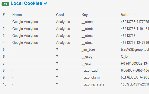The height and width of the screenshot is (94, 149).
Task: Click the __utmz key cell
Action: tap(87, 43)
